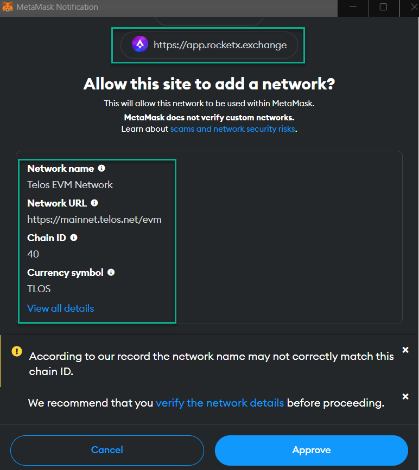
Task: Cancel the add network request
Action: pyautogui.click(x=107, y=450)
